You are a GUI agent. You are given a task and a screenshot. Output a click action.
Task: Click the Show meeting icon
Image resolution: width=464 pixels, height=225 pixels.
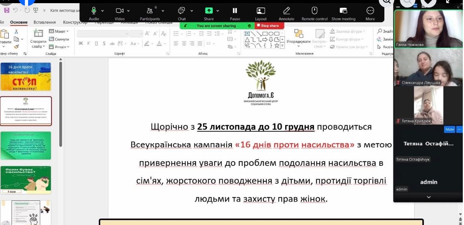tap(343, 11)
